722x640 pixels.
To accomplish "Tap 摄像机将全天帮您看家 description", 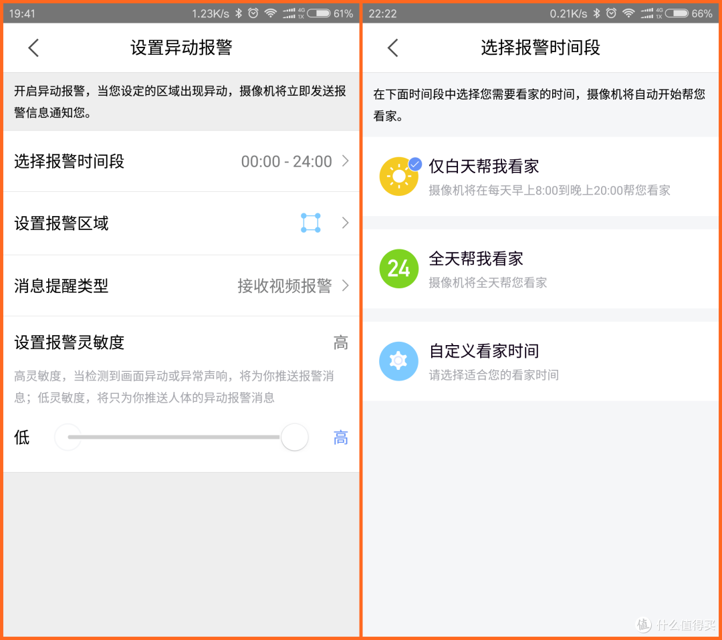I will click(487, 282).
